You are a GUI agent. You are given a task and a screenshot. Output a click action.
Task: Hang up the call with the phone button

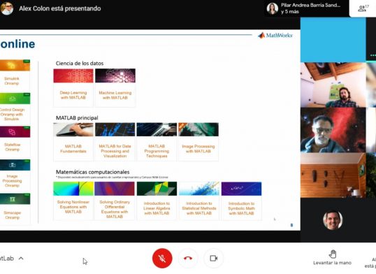[188, 258]
